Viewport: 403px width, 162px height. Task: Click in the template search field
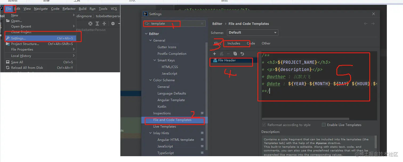174,24
